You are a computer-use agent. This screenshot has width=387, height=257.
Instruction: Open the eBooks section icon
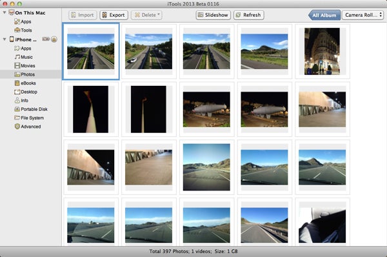point(17,83)
